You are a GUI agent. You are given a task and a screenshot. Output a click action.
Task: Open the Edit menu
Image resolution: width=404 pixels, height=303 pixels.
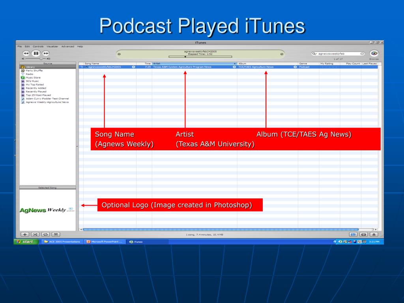click(x=27, y=47)
